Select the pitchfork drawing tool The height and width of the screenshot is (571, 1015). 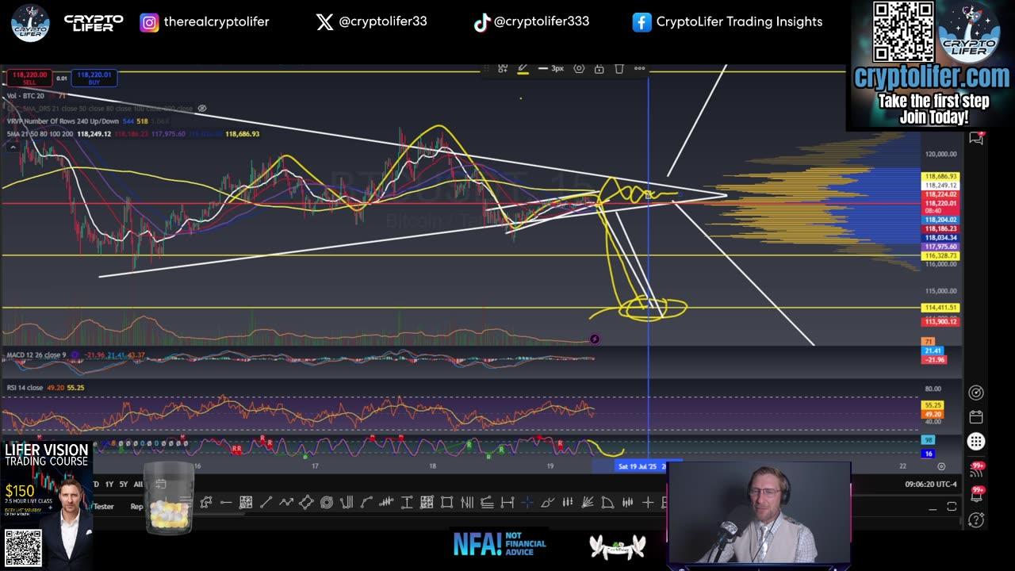pos(347,502)
